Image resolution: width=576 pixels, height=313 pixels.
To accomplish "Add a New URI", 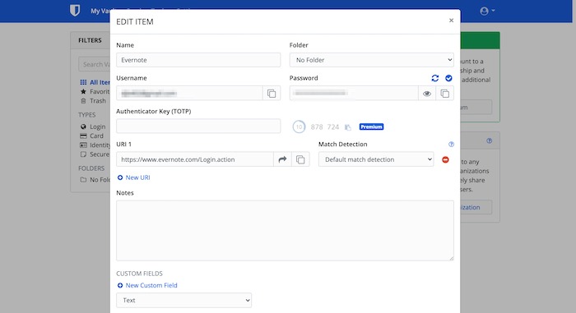I will [x=133, y=177].
